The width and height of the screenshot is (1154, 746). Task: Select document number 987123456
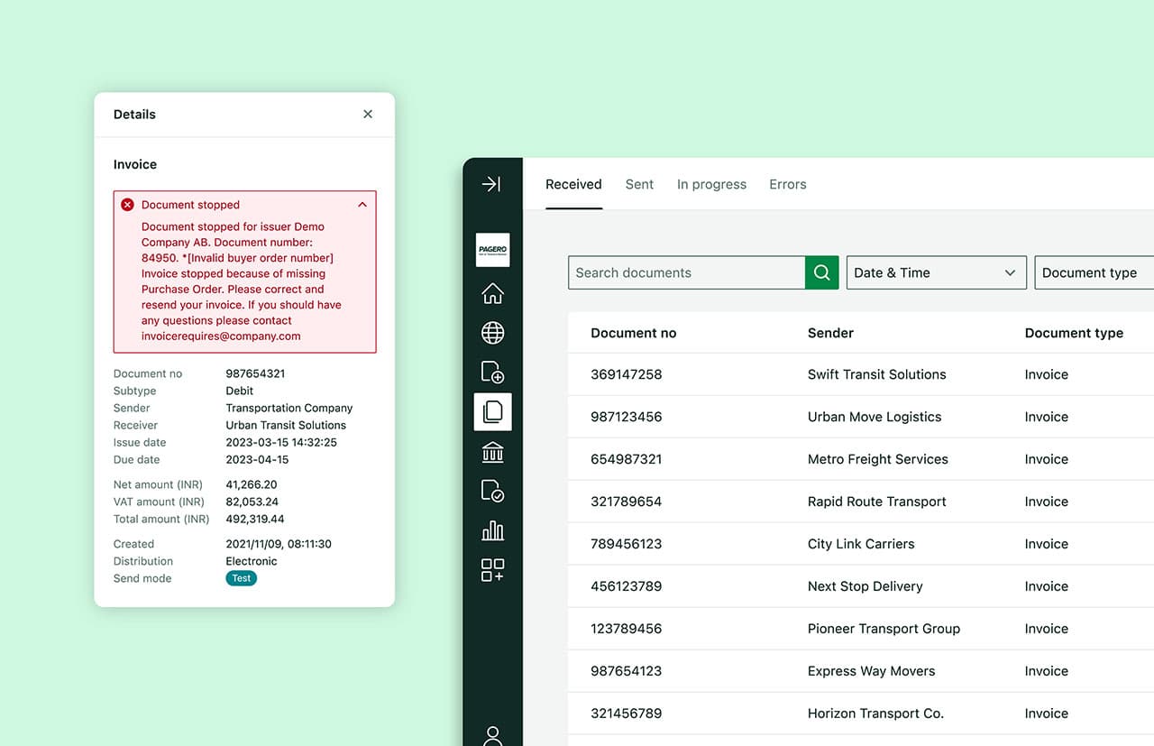[626, 417]
